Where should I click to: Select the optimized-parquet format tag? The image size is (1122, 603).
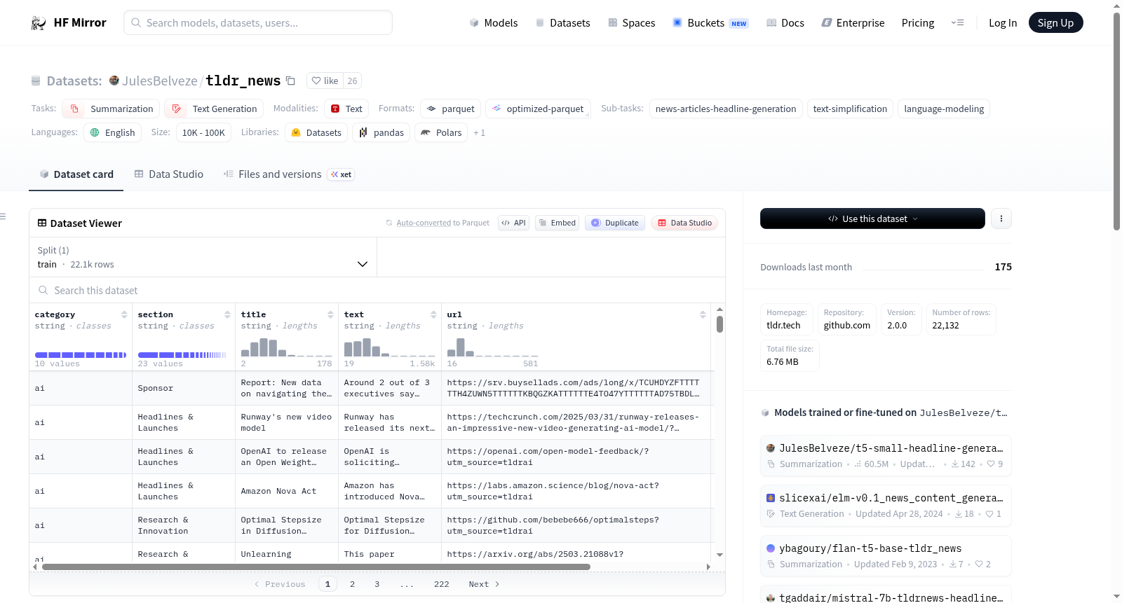click(x=538, y=109)
